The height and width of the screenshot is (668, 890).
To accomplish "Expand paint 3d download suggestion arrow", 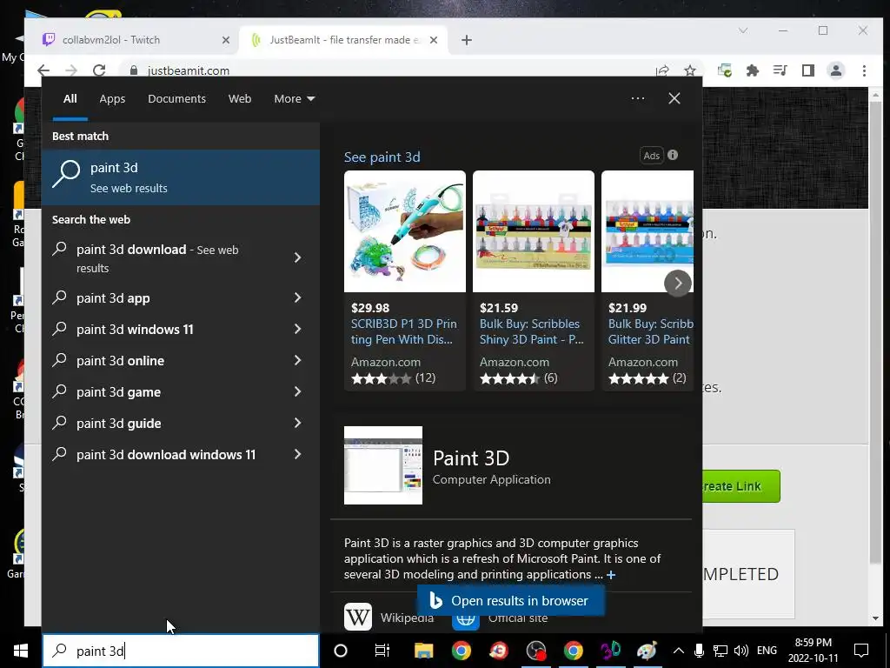I will point(297,257).
